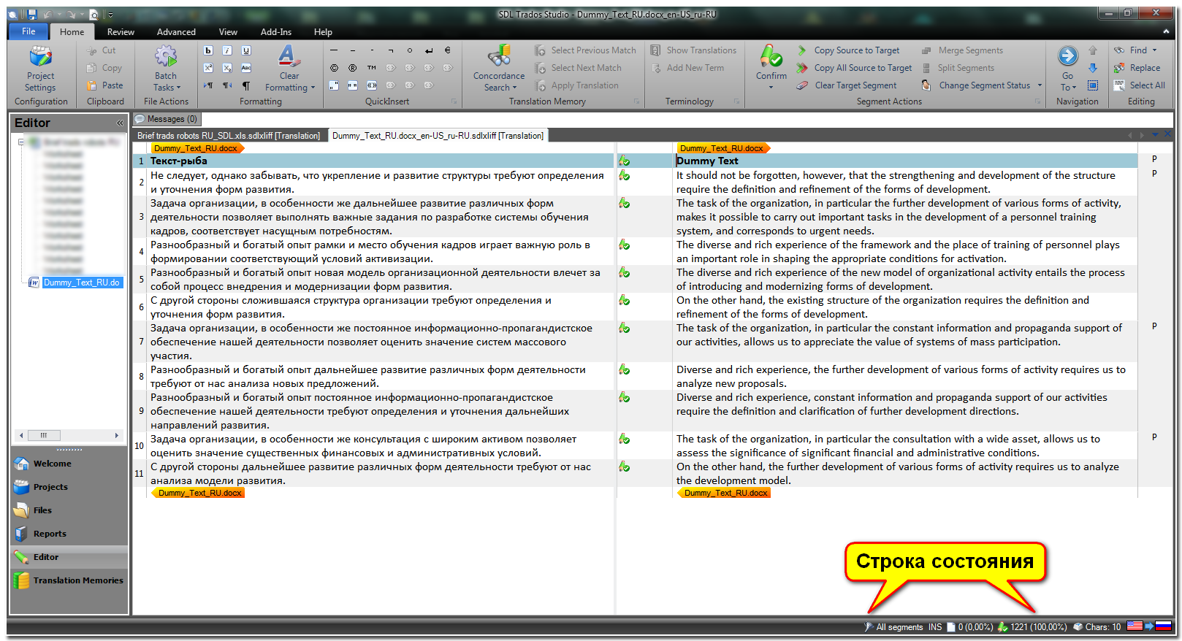This screenshot has height=641, width=1182.
Task: Click the Clear Target Segment icon
Action: click(x=802, y=85)
